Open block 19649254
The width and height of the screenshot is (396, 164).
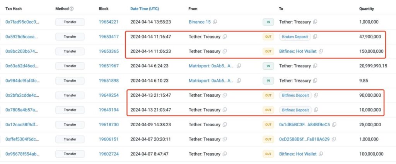point(108,95)
